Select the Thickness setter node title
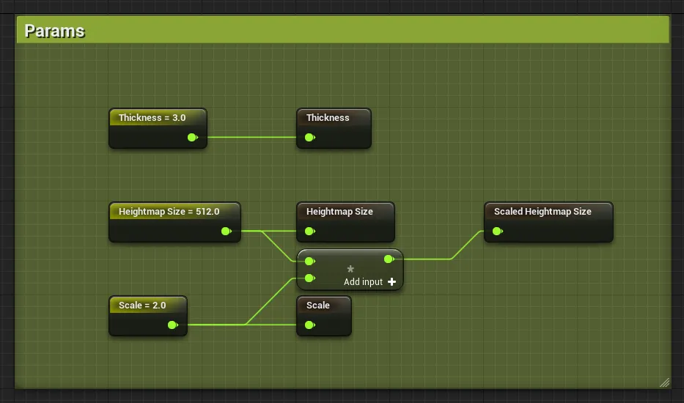Image resolution: width=684 pixels, height=403 pixels. (328, 118)
